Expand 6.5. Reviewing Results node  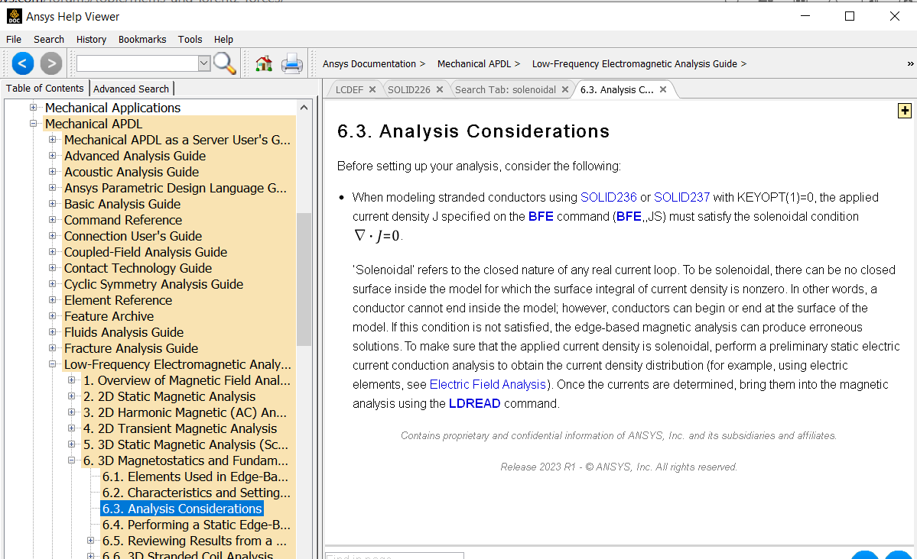pyautogui.click(x=91, y=541)
